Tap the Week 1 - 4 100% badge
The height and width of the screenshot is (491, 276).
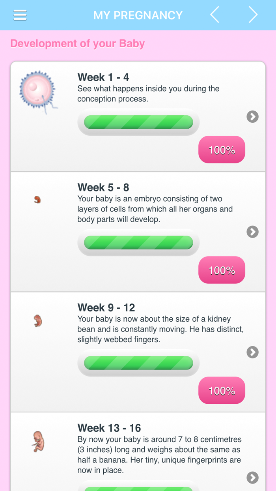coord(222,150)
